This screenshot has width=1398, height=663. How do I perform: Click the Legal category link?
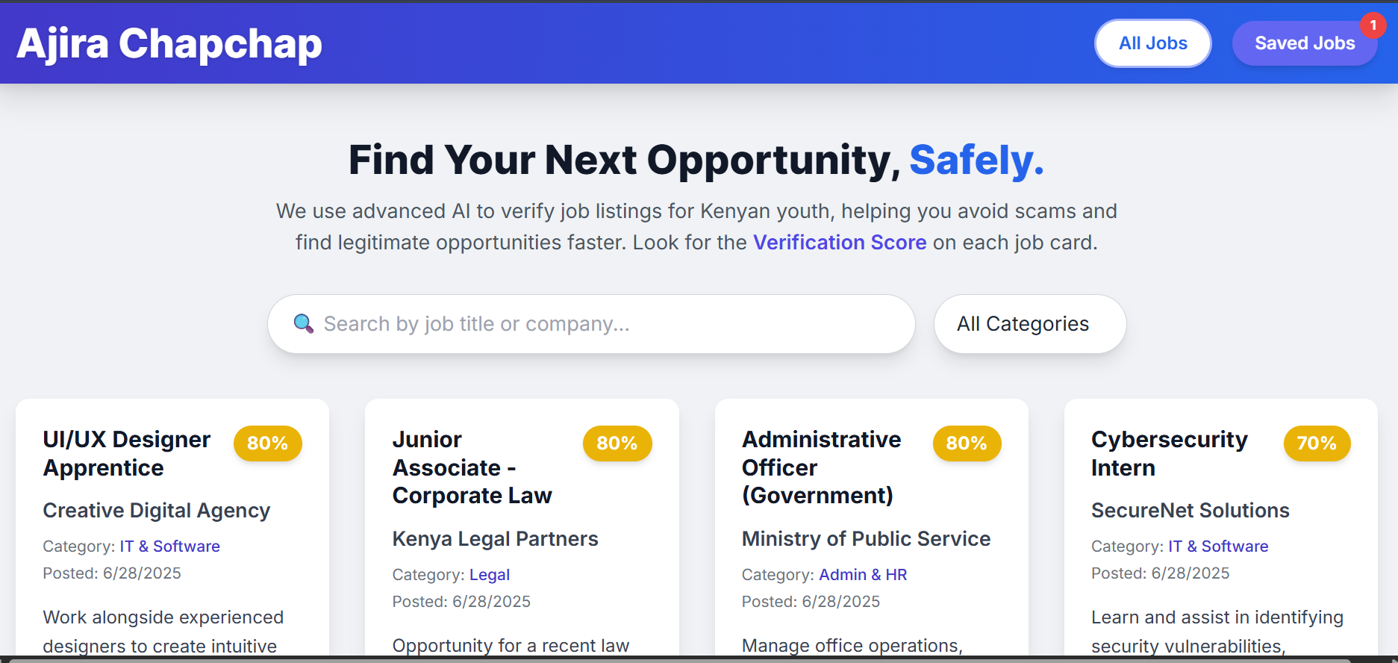pyautogui.click(x=489, y=575)
